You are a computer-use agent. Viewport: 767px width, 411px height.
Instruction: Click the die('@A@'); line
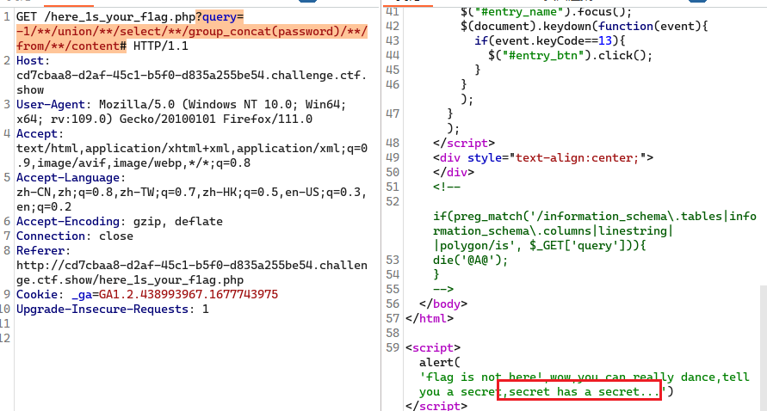pyautogui.click(x=471, y=260)
